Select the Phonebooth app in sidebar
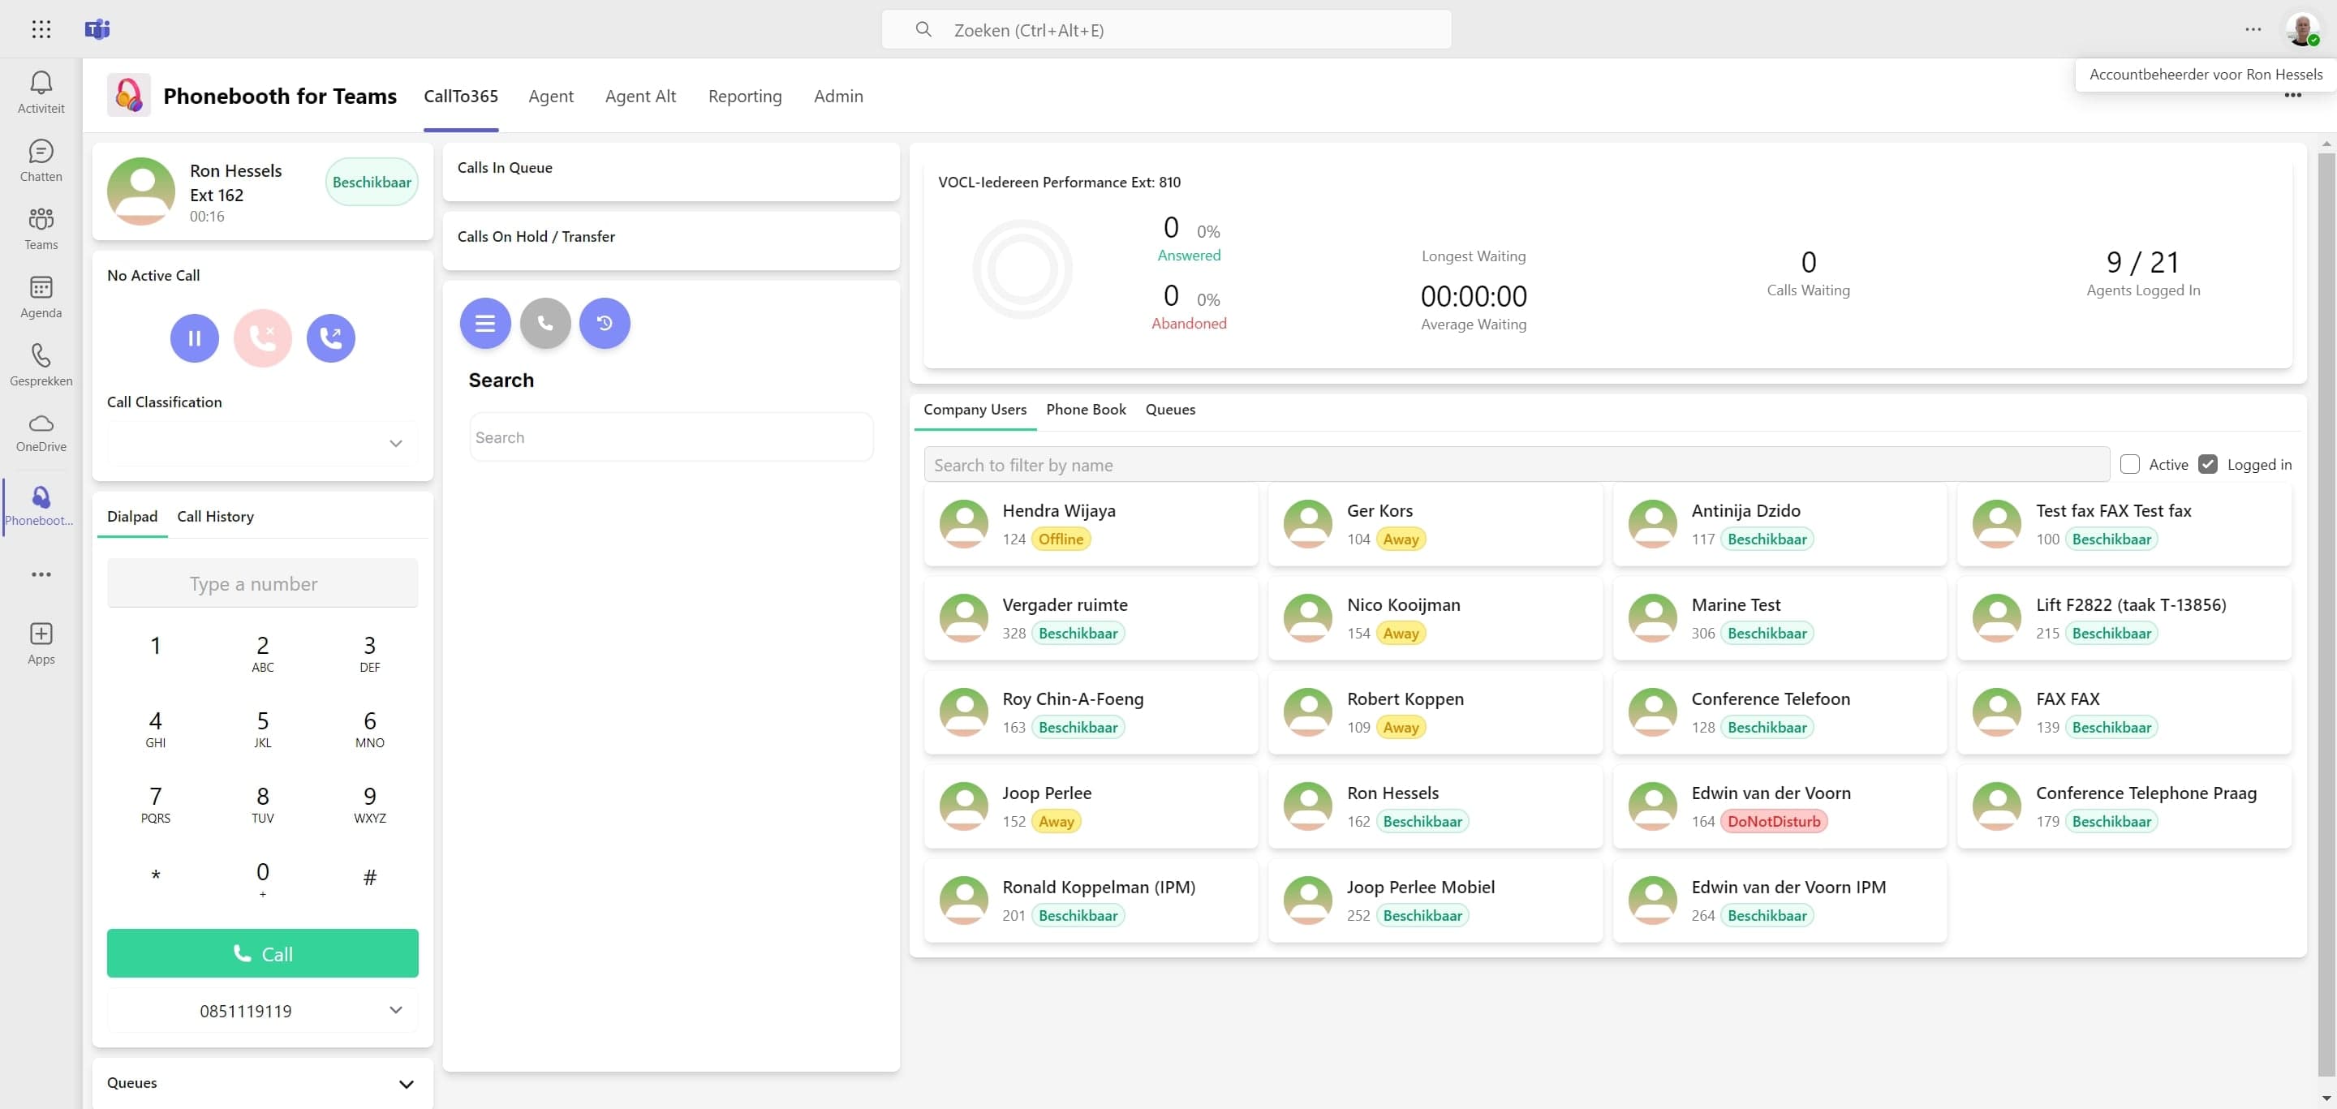The image size is (2337, 1109). coord(41,506)
